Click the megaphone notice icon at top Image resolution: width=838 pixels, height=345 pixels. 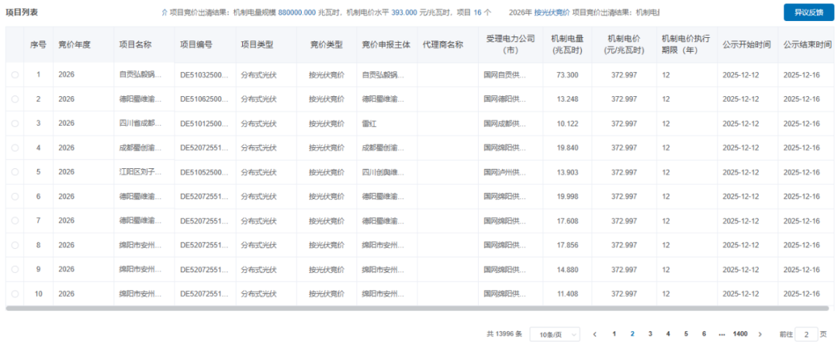coord(164,13)
